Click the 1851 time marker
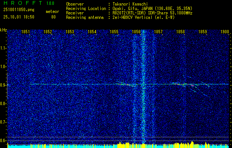 coord(25,31)
